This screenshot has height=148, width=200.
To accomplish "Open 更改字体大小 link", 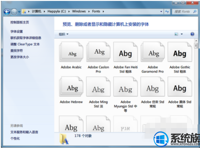I will tap(20, 57).
